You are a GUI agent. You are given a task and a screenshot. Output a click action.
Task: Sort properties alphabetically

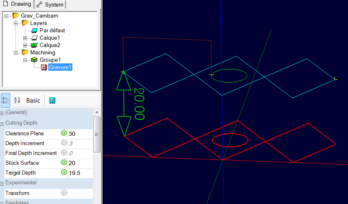(17, 100)
